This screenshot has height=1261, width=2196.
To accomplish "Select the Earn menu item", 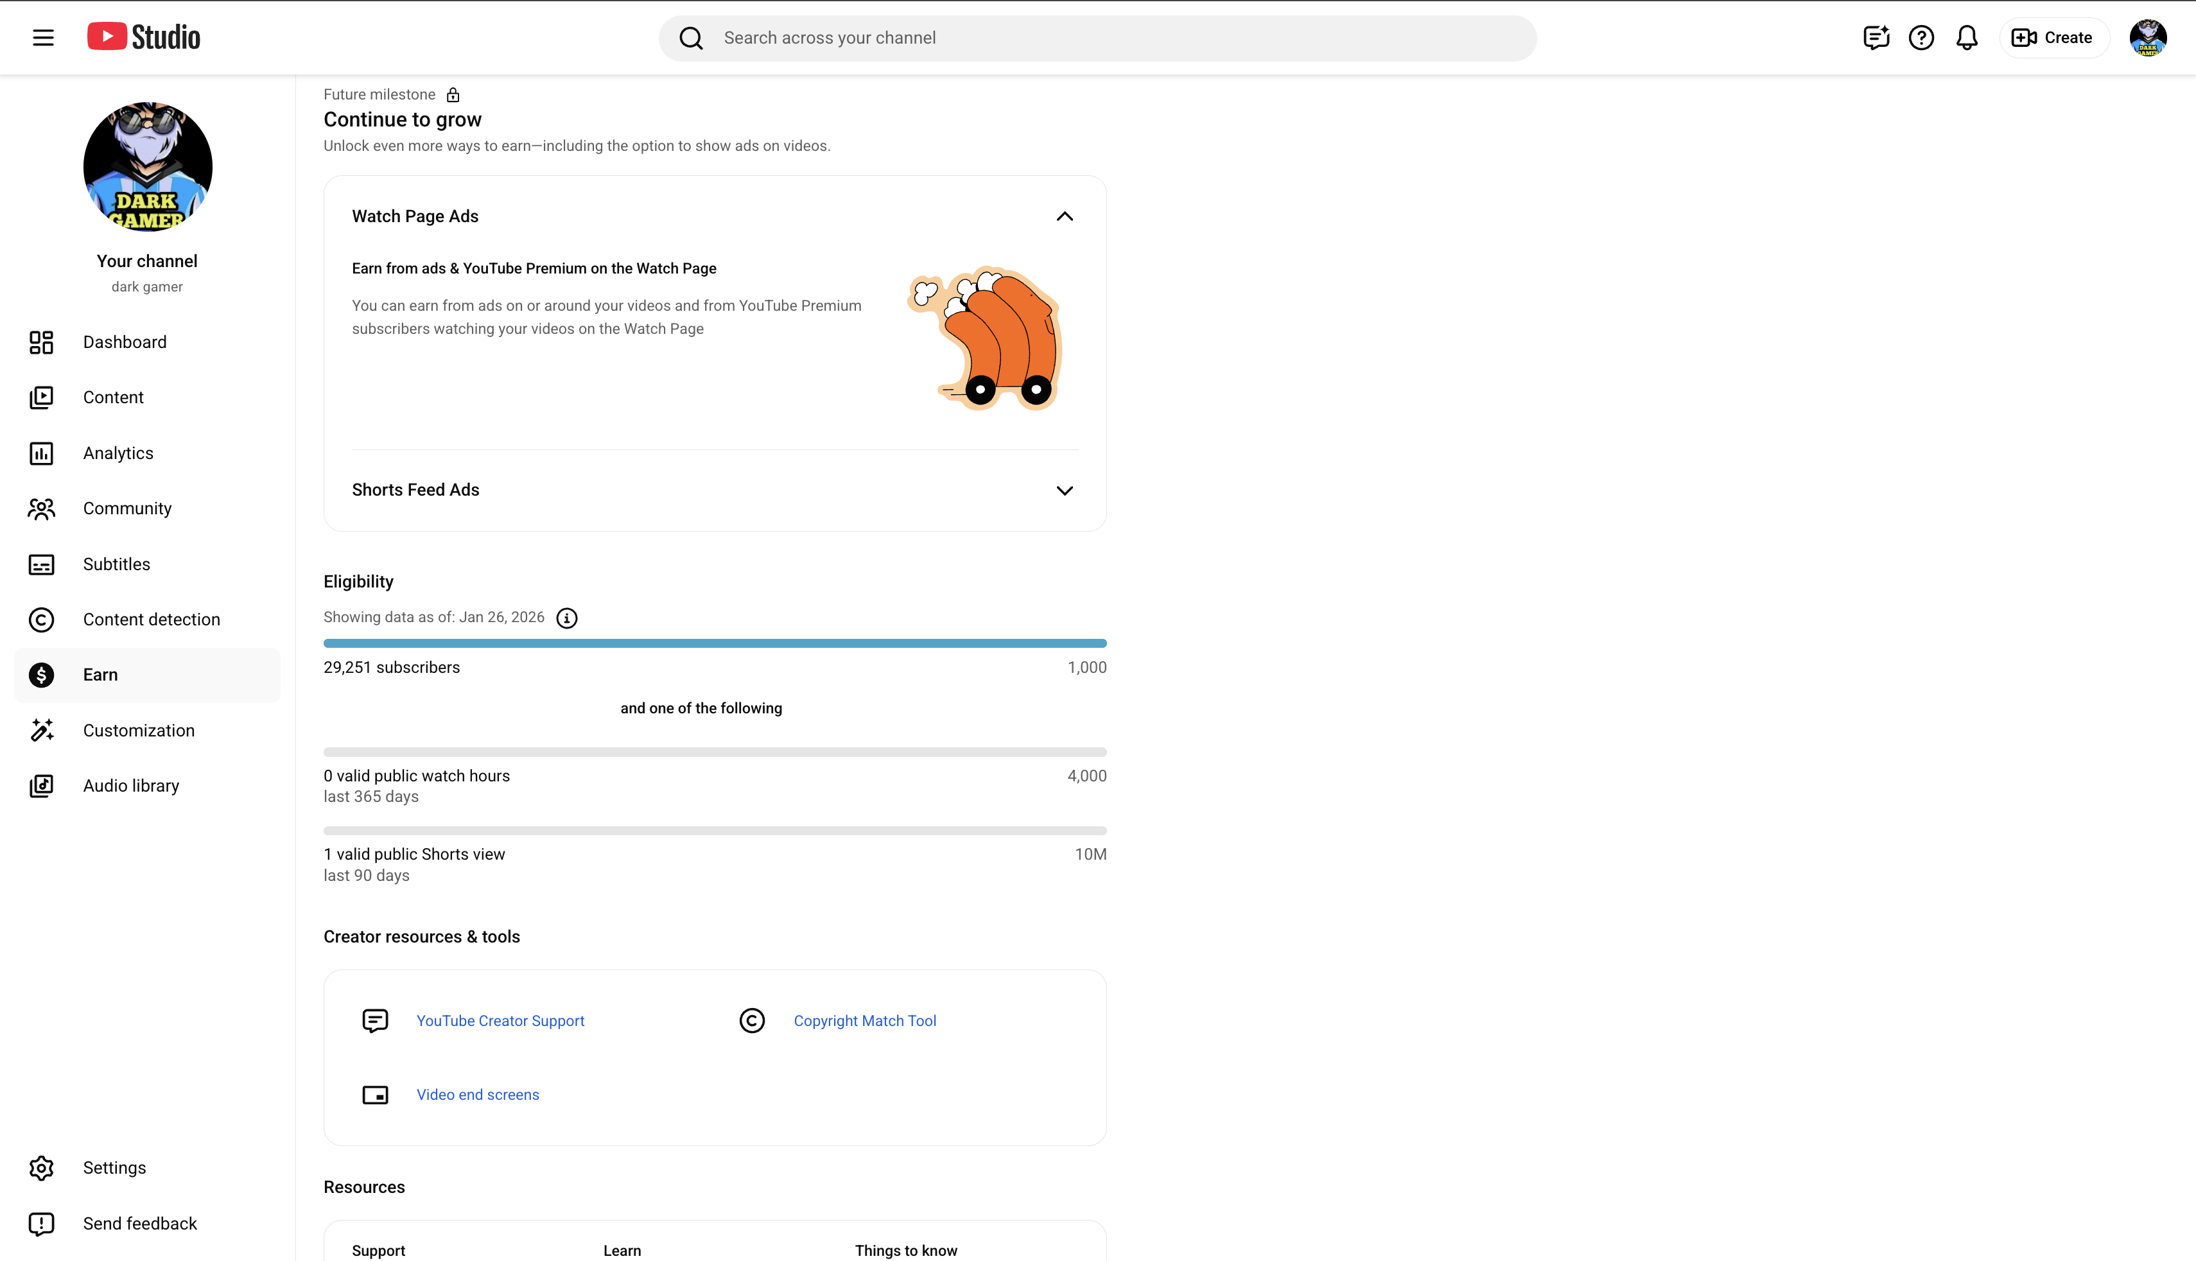I will click(x=147, y=675).
